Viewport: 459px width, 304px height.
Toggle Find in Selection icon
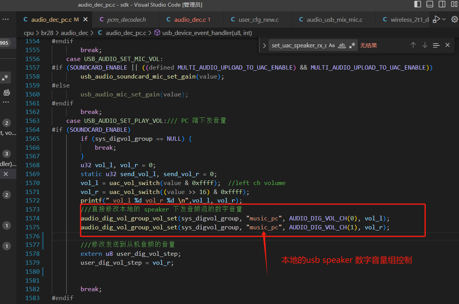point(436,45)
